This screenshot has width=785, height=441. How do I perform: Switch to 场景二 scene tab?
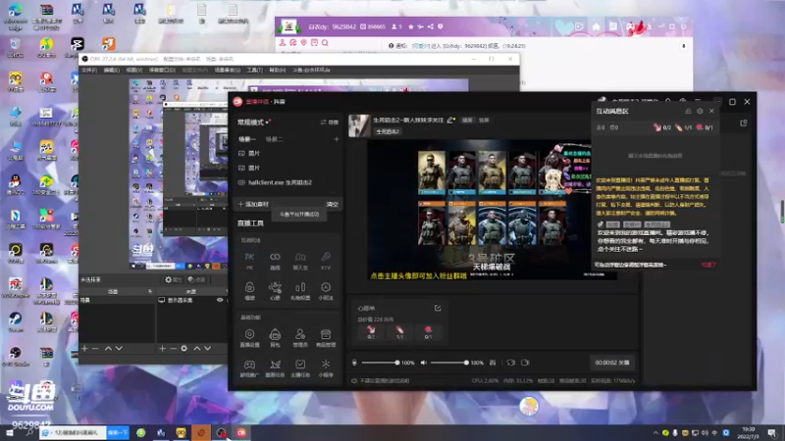274,139
